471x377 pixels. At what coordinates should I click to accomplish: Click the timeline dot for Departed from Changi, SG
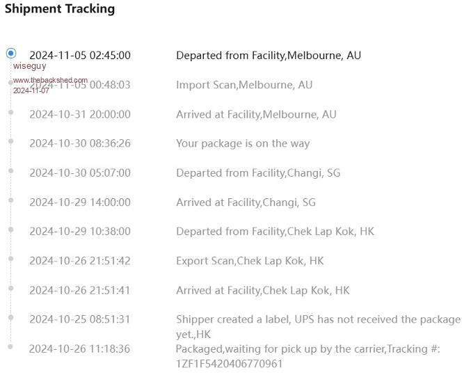[10, 170]
